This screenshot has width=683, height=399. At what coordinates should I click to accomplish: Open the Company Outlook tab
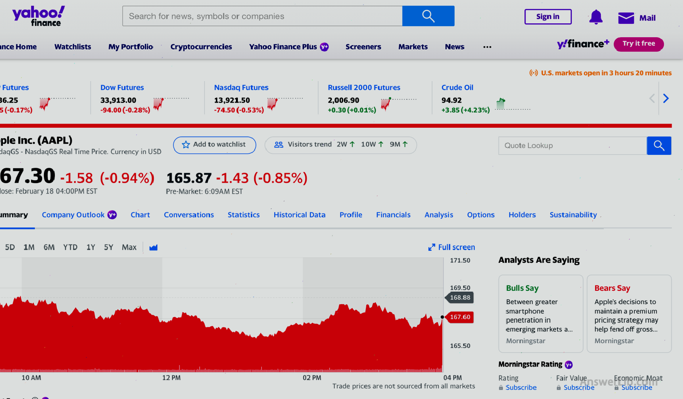pyautogui.click(x=79, y=215)
